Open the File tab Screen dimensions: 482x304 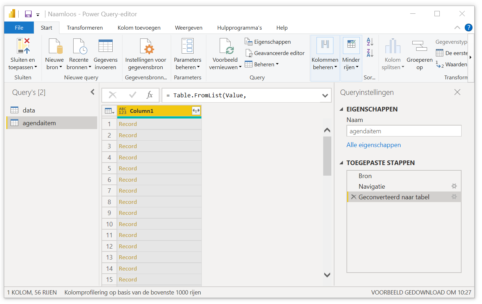[x=19, y=28]
